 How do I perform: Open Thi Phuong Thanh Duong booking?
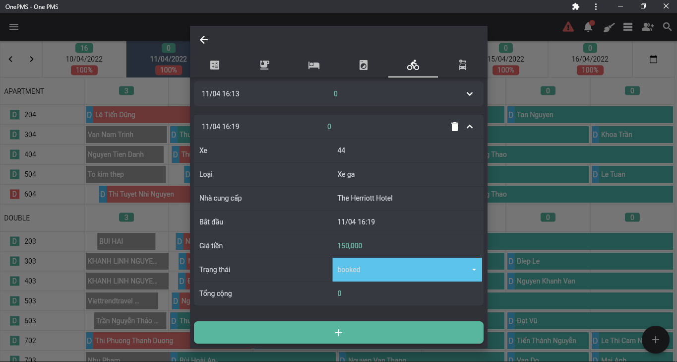[138, 341]
